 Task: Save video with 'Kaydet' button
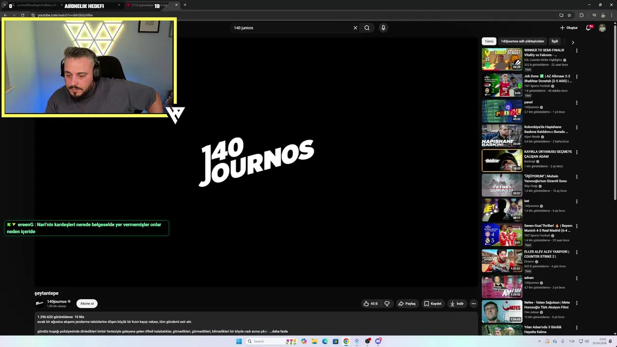coord(433,304)
